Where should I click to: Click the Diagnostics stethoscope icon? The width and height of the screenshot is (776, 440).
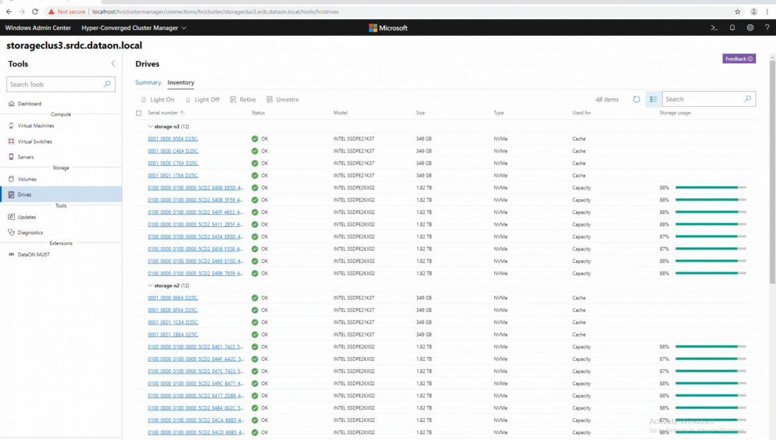click(11, 232)
